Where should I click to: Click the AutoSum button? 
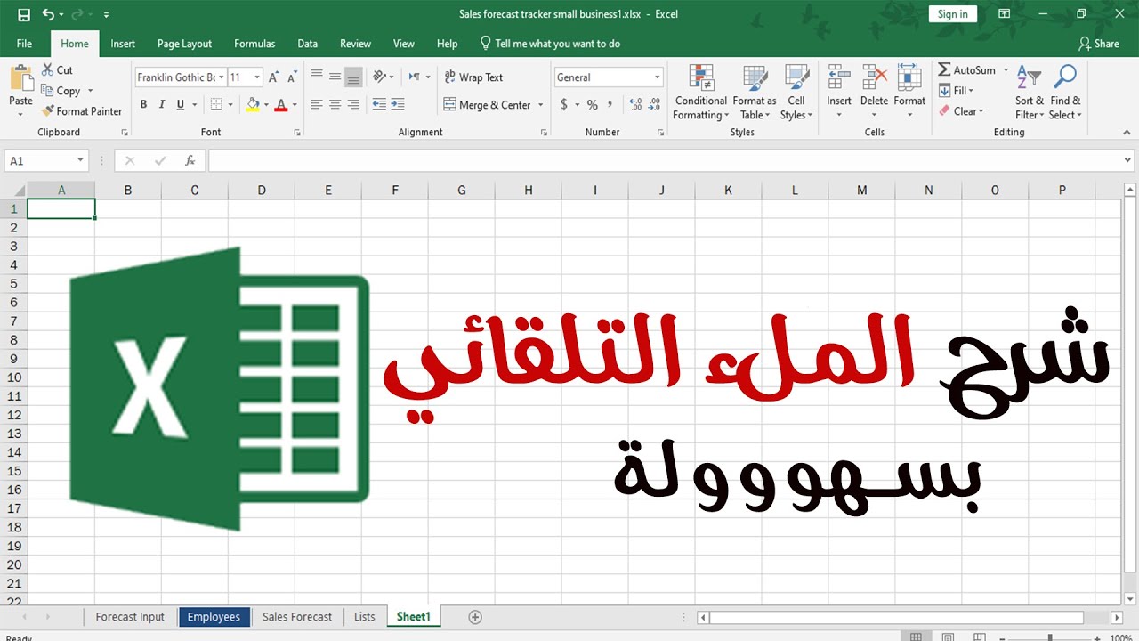coord(966,70)
